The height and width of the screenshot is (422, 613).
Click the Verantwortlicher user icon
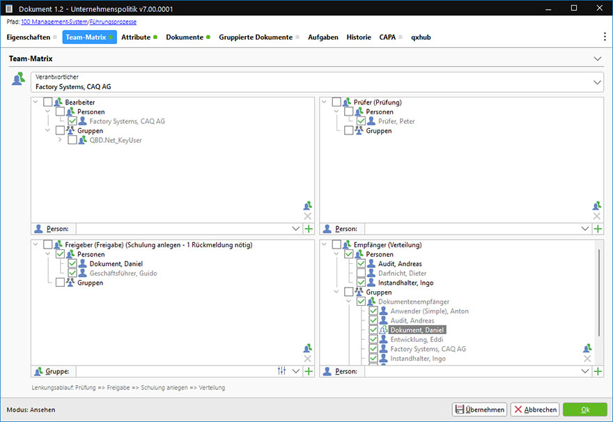17,79
